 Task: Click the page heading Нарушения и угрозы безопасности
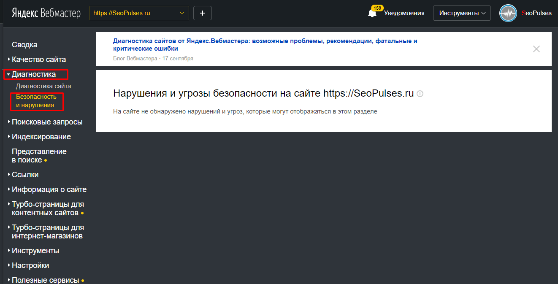coord(264,94)
